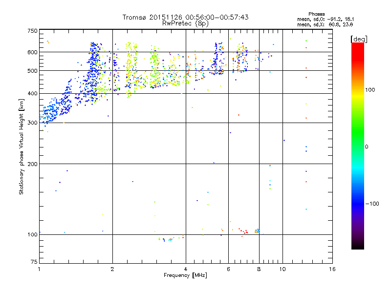Click the 'Stationary phase Virtual Height [km]' axis title
This screenshot has width=391, height=293.
coord(21,146)
